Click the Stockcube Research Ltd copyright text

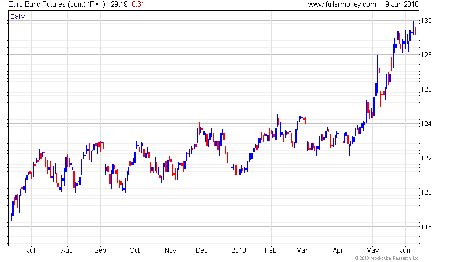(387, 258)
